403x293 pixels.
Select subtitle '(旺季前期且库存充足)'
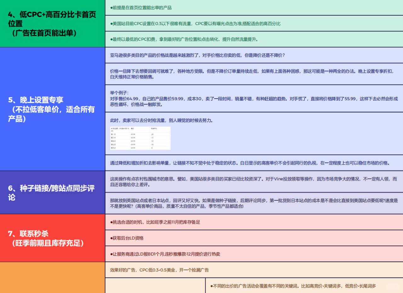[x=48, y=243]
